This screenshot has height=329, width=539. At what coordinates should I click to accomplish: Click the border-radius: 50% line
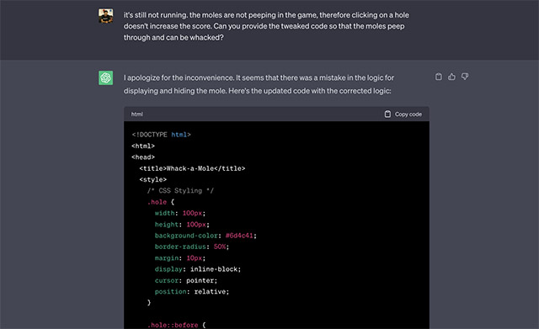click(x=192, y=247)
